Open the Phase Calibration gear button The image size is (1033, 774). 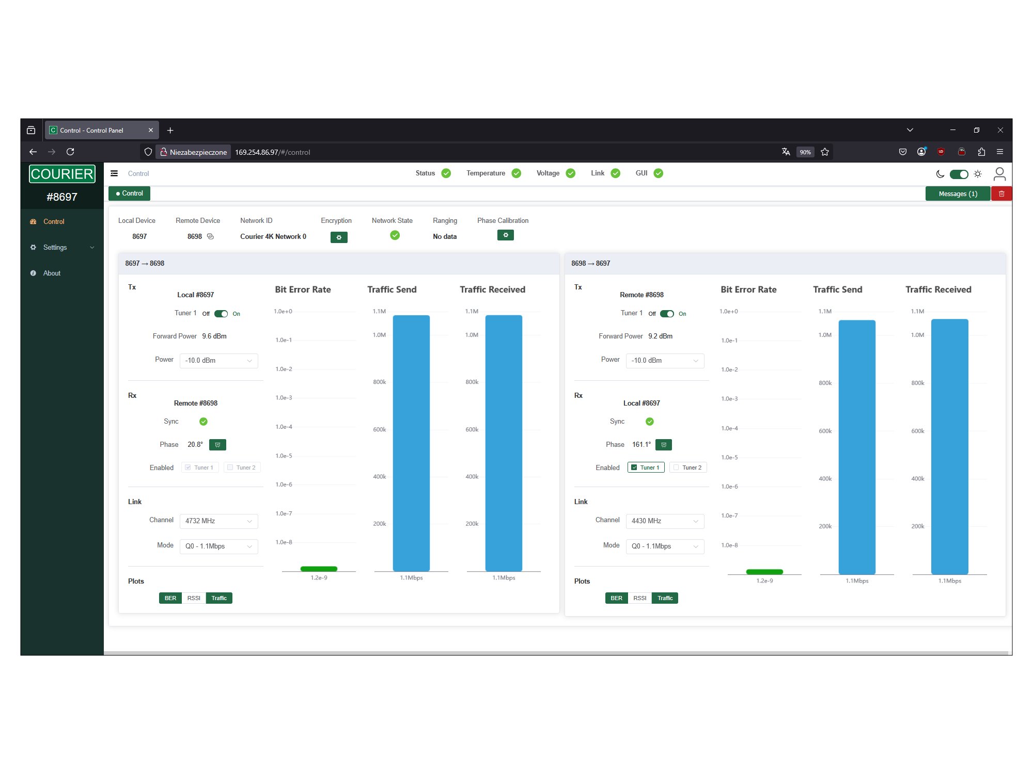[505, 235]
